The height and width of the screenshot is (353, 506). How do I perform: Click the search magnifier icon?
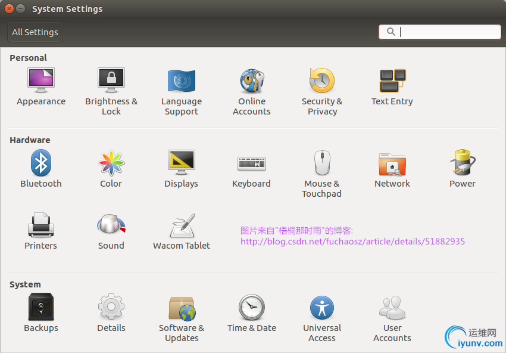pyautogui.click(x=391, y=32)
